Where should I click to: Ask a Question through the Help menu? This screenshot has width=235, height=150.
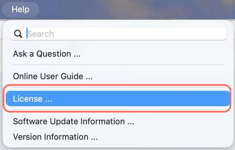click(x=47, y=54)
